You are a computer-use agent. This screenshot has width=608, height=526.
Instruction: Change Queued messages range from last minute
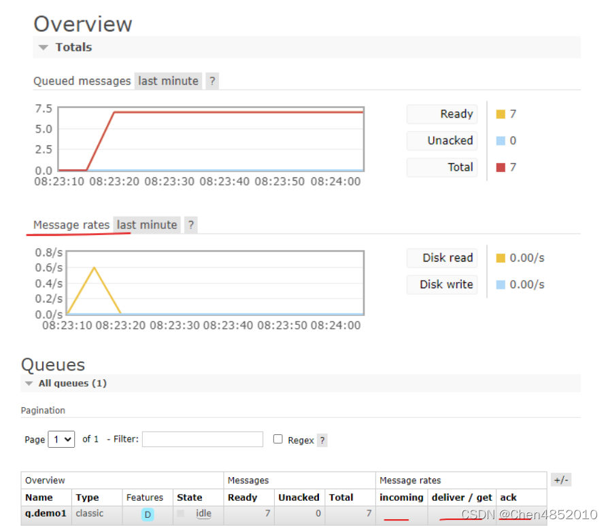pyautogui.click(x=168, y=81)
